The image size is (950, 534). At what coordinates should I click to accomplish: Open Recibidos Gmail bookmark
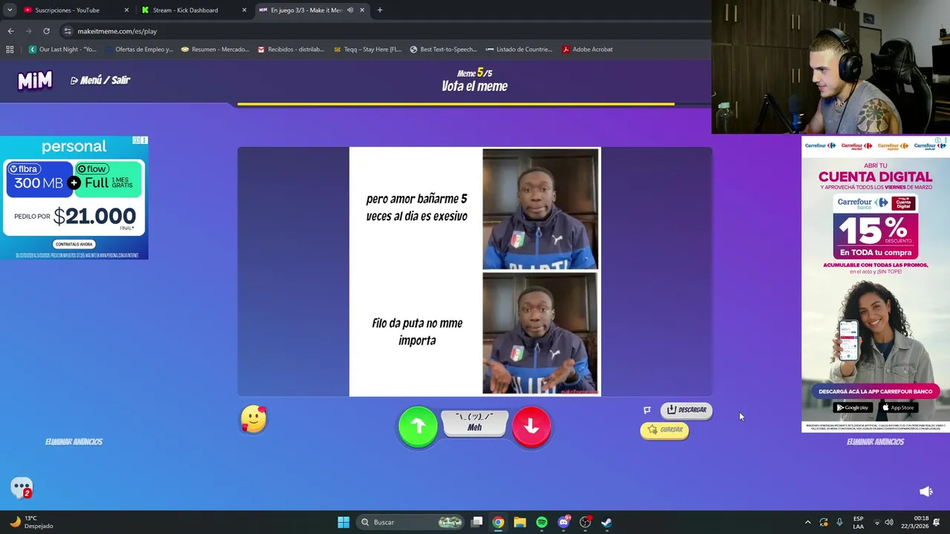[291, 50]
